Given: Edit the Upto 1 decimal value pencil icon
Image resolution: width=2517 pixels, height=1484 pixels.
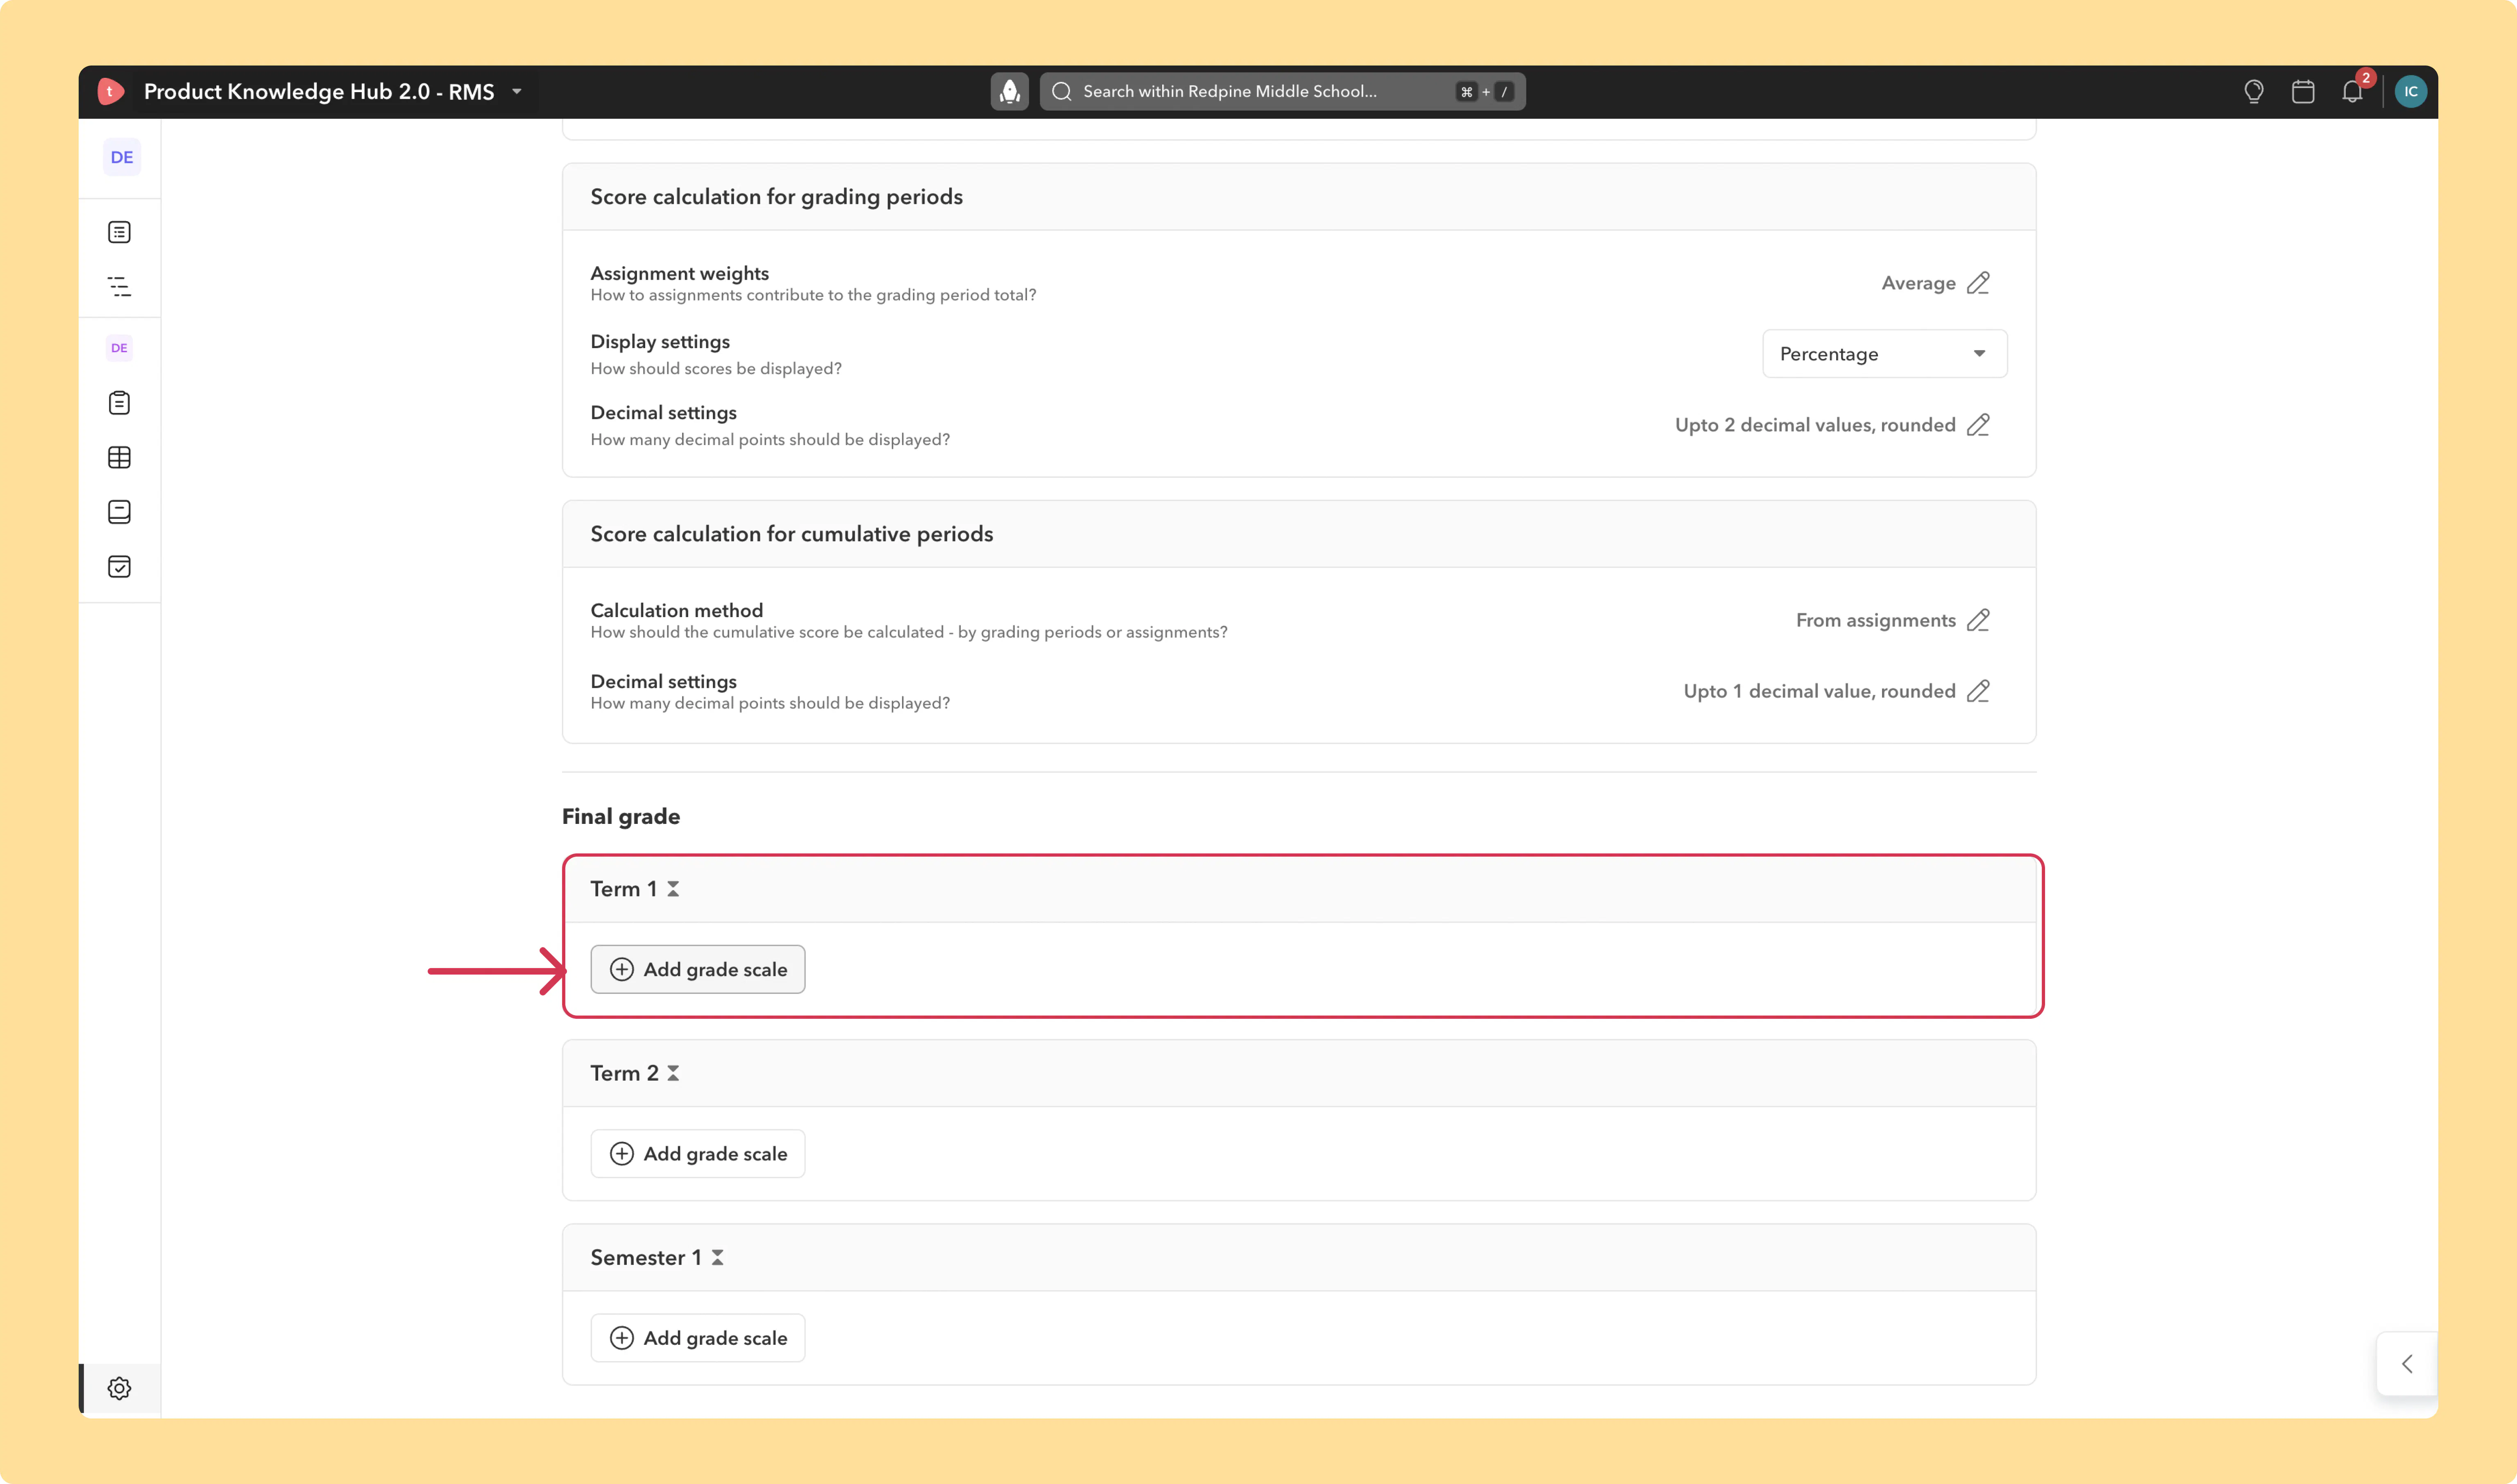Looking at the screenshot, I should pyautogui.click(x=1978, y=691).
